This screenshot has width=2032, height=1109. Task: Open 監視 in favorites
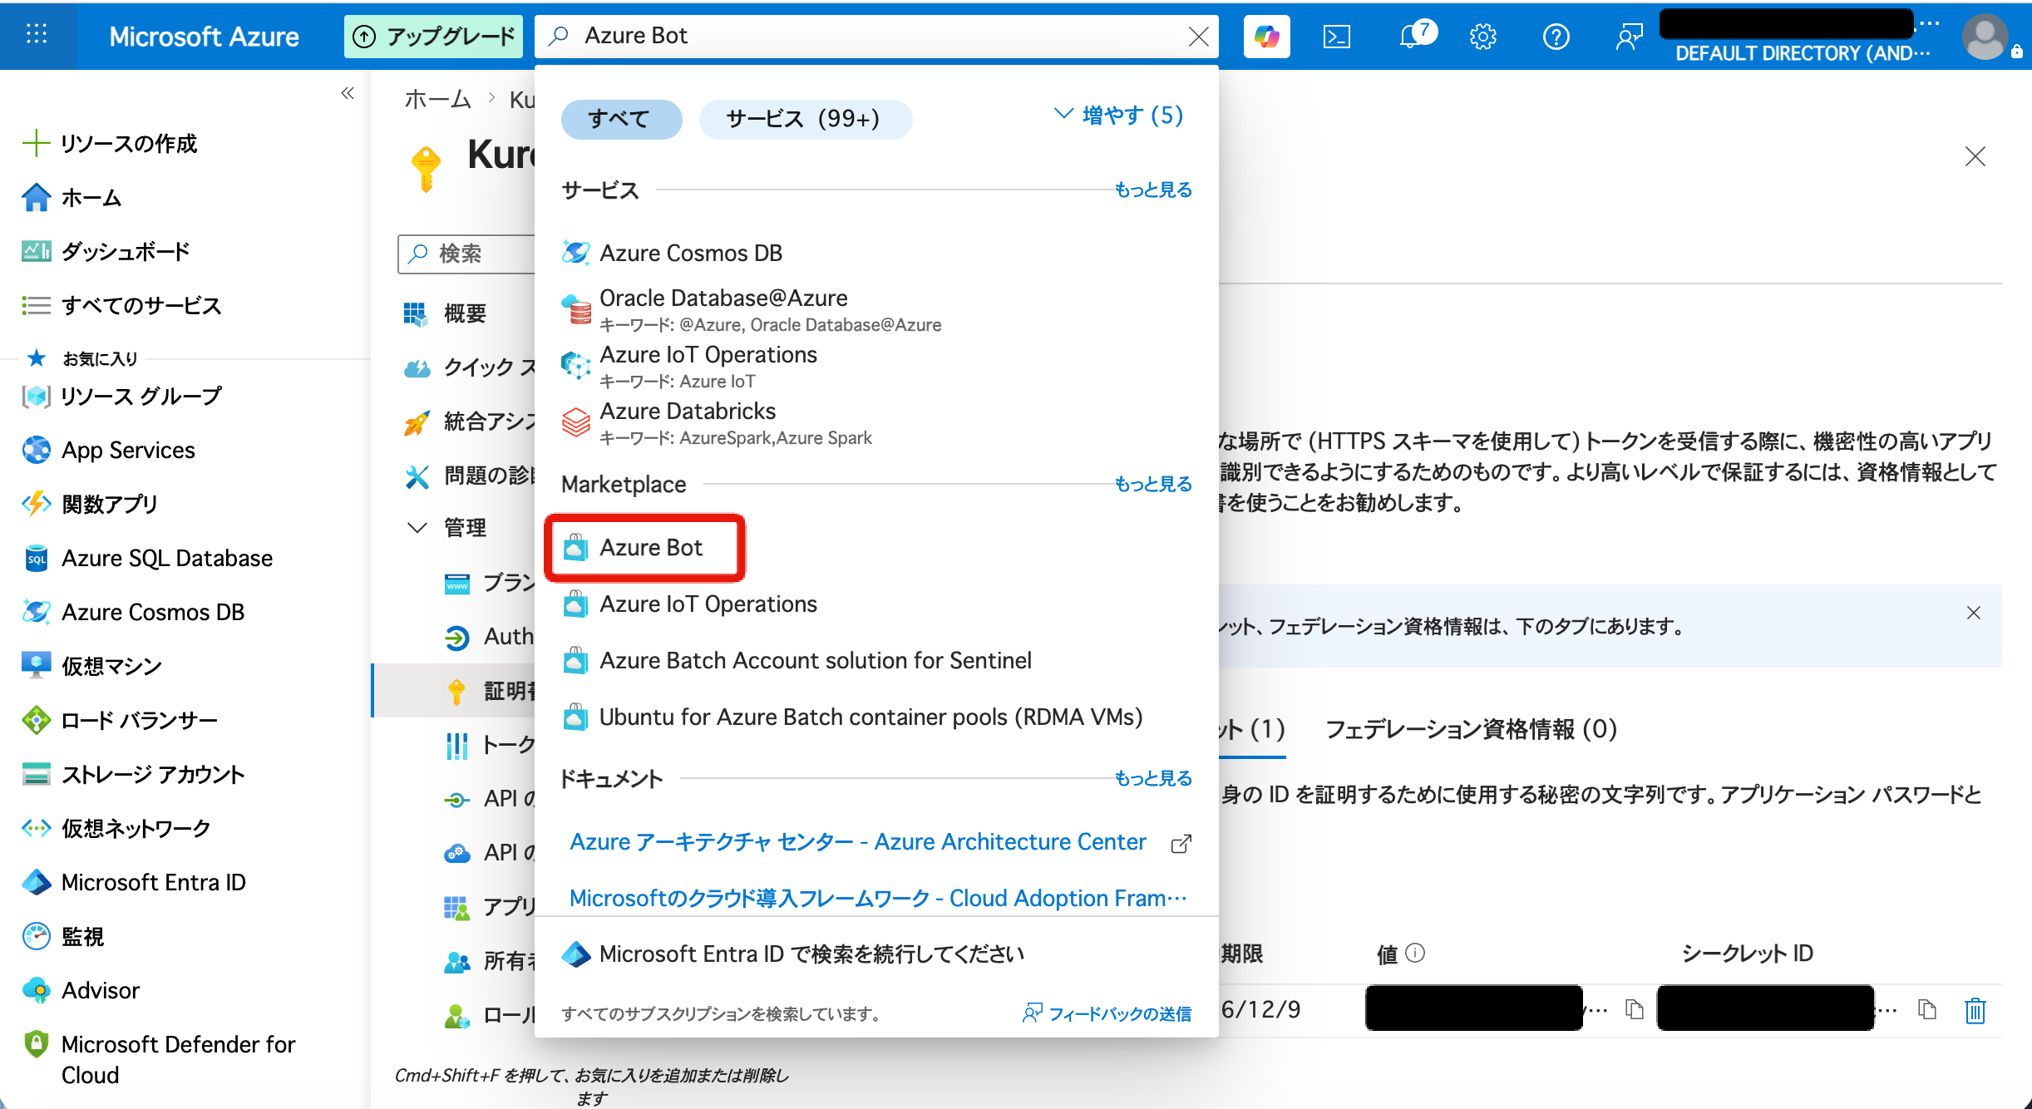click(x=63, y=936)
